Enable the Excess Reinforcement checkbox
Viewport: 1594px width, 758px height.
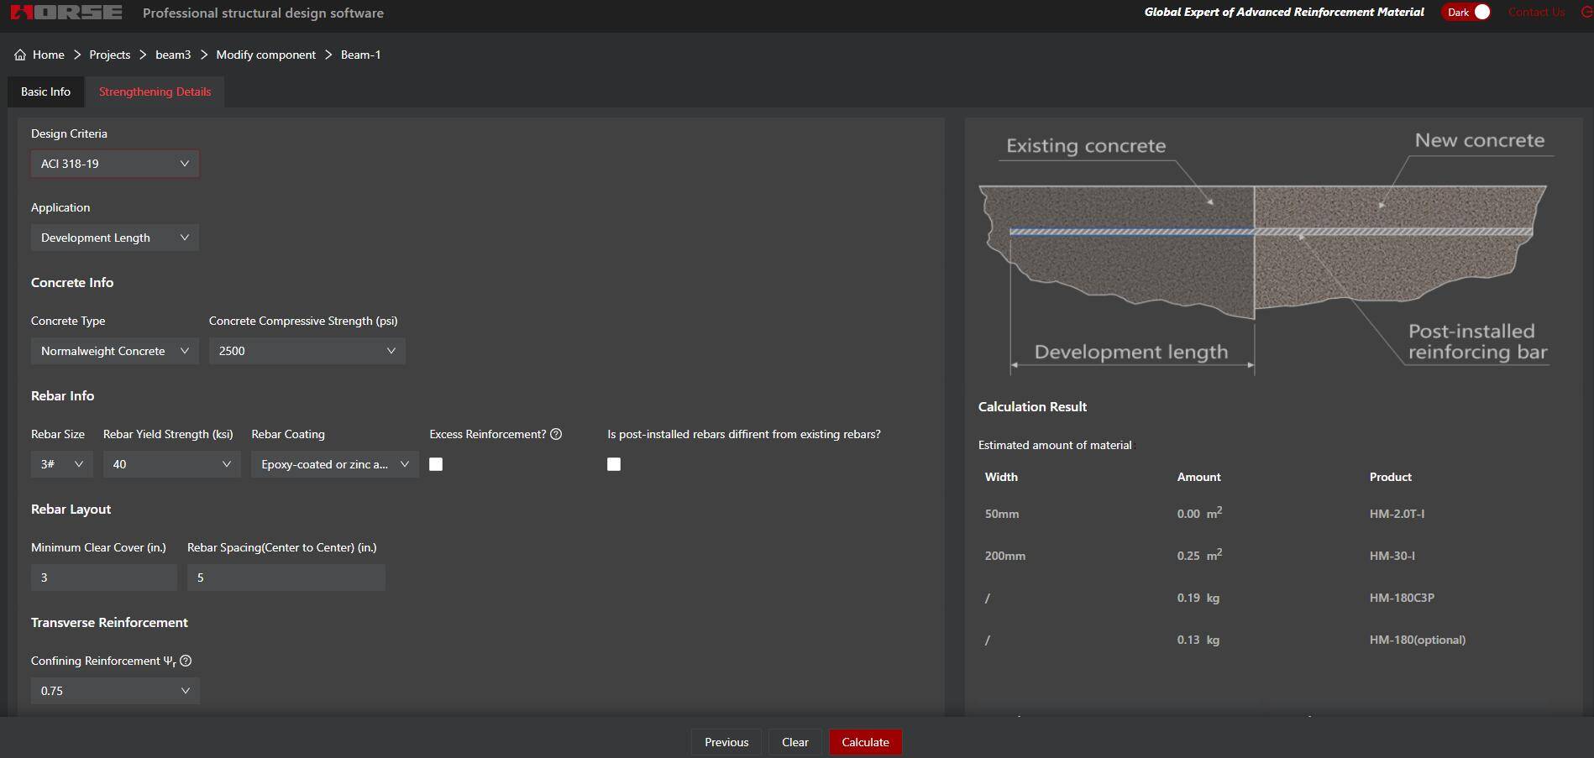click(436, 464)
